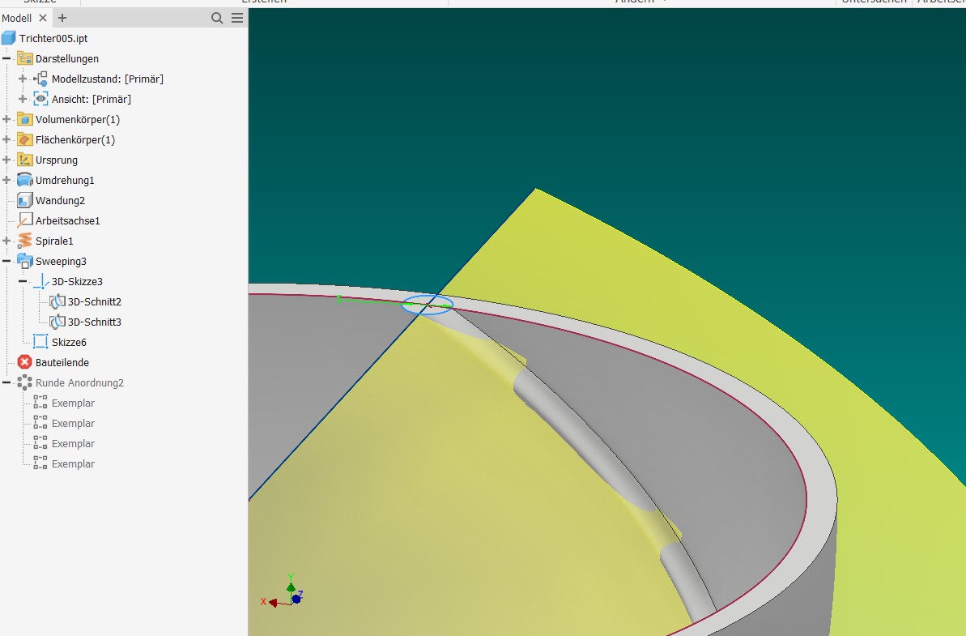The height and width of the screenshot is (636, 966).
Task: Expand the Umdrehung1 feature node
Action: (6, 181)
